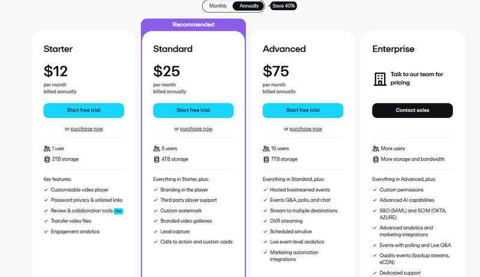Switch billing to Monthly
480x277 pixels.
pyautogui.click(x=218, y=6)
